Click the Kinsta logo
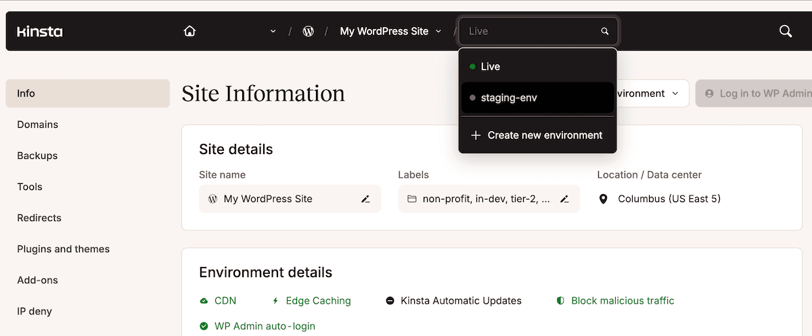The width and height of the screenshot is (812, 336). coord(39,31)
